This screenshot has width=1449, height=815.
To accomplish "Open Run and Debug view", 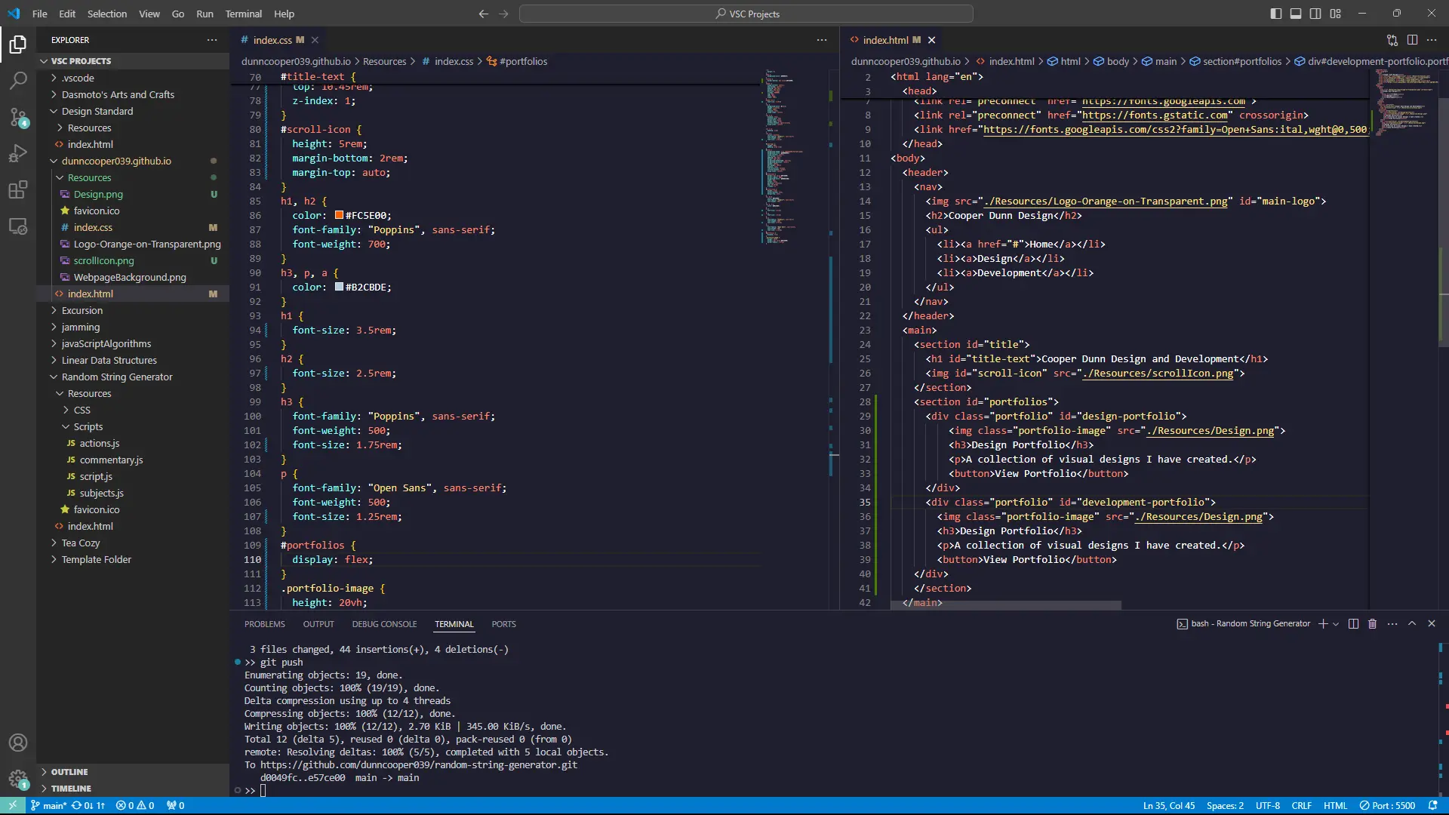I will [x=18, y=153].
